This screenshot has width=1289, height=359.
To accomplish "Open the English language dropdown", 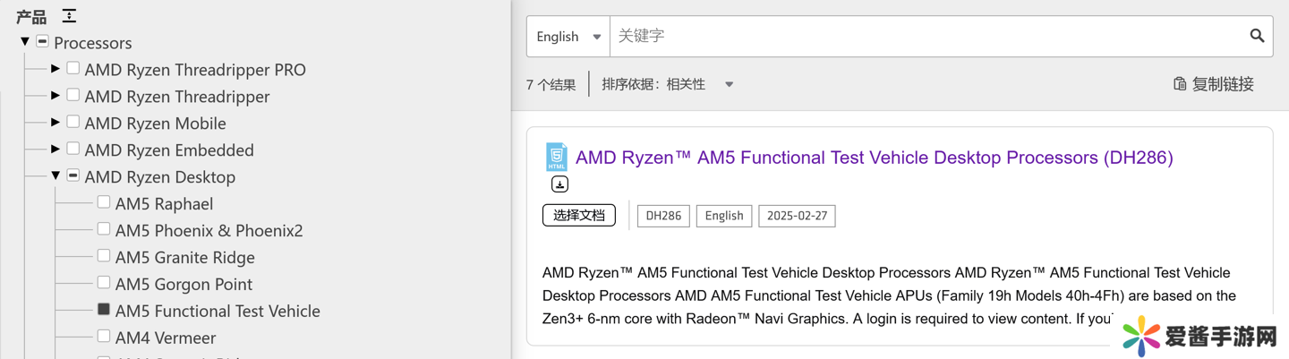I will coord(568,37).
